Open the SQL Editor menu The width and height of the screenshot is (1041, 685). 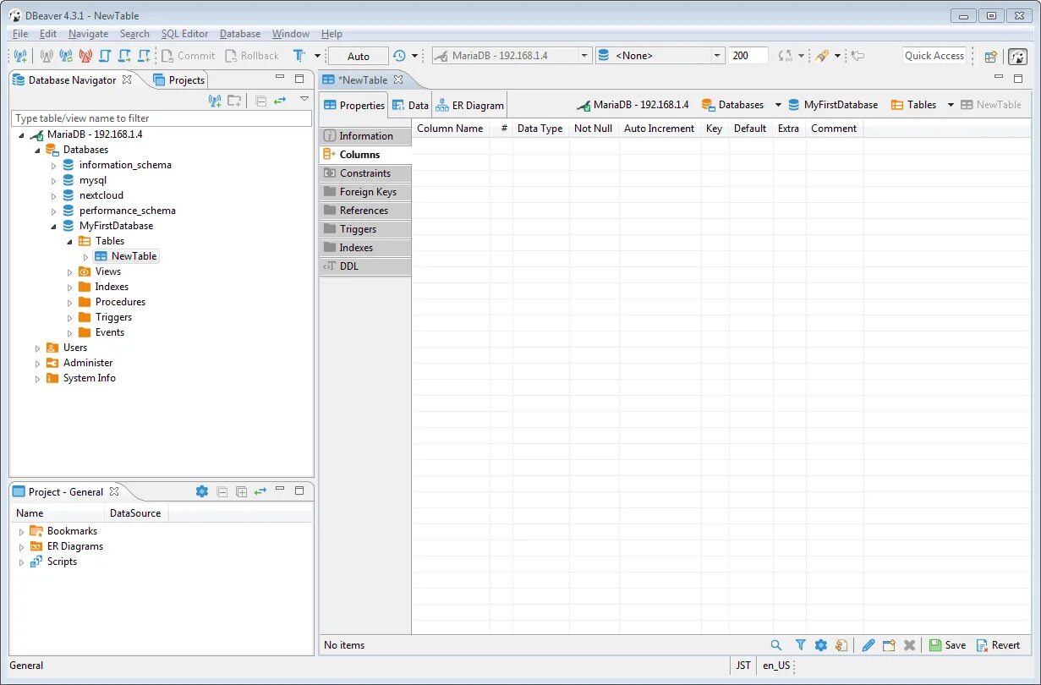point(184,34)
